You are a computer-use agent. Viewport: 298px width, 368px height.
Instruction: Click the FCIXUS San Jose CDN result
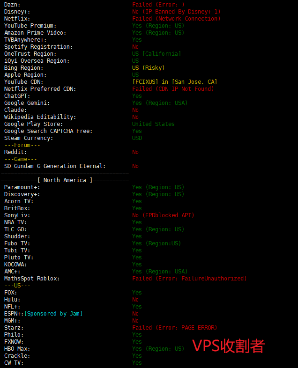click(x=174, y=82)
